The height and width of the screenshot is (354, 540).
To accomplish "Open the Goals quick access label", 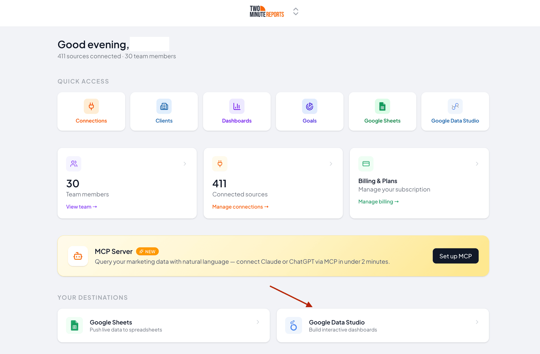I will click(310, 121).
